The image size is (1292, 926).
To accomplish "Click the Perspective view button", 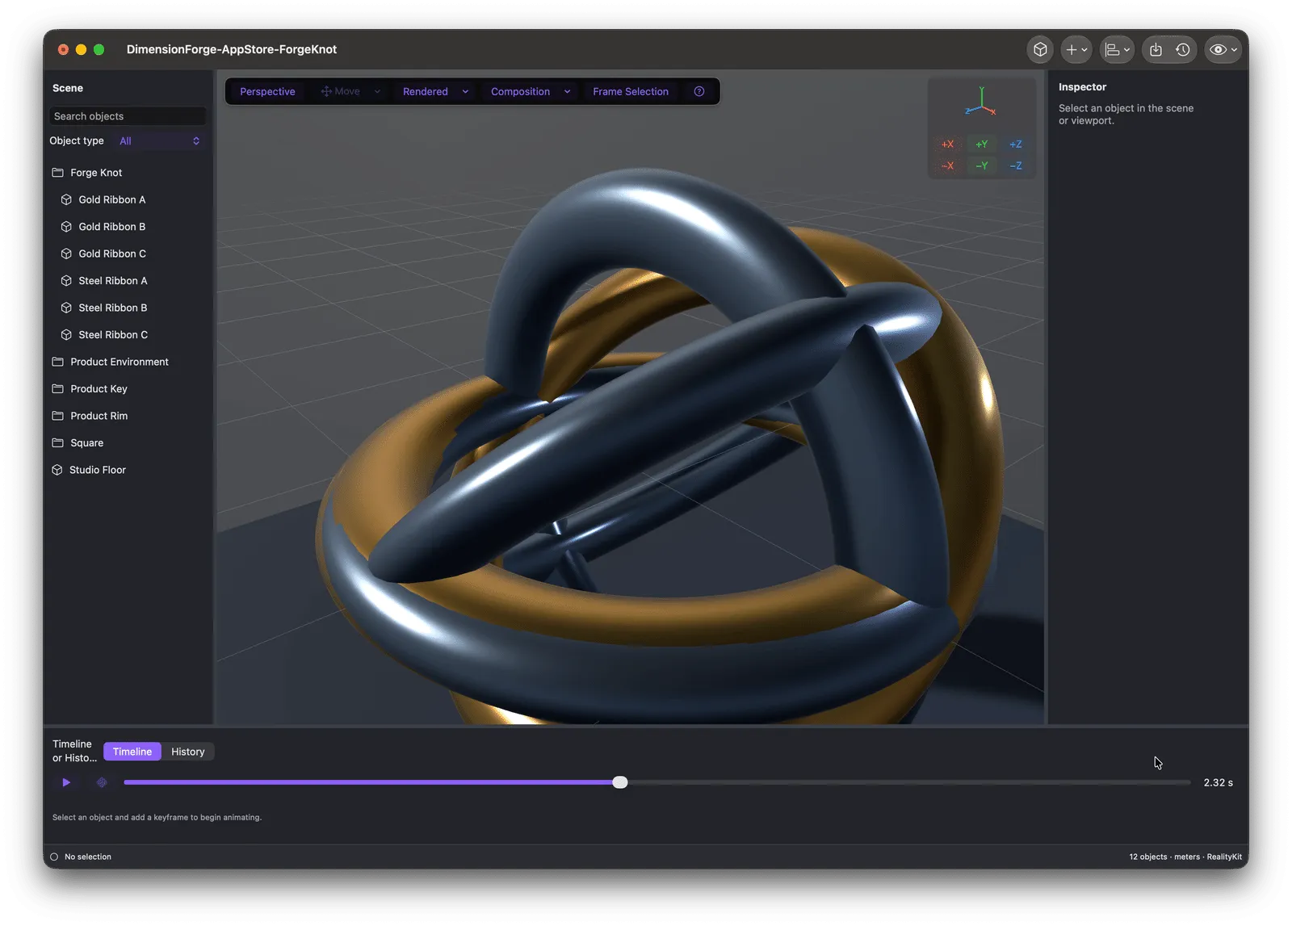I will pyautogui.click(x=267, y=91).
